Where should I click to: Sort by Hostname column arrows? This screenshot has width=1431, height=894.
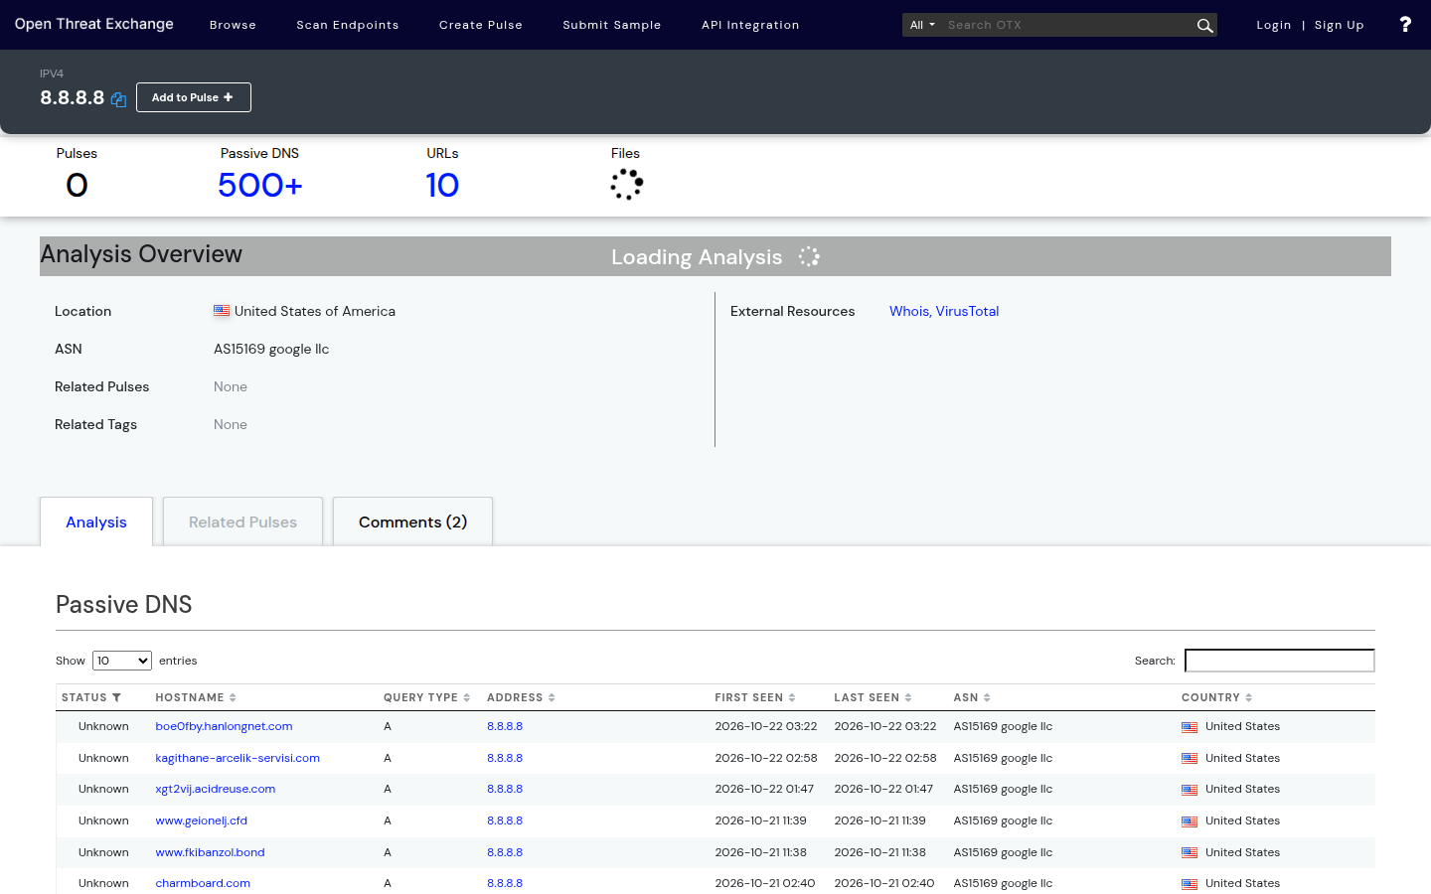pyautogui.click(x=233, y=697)
